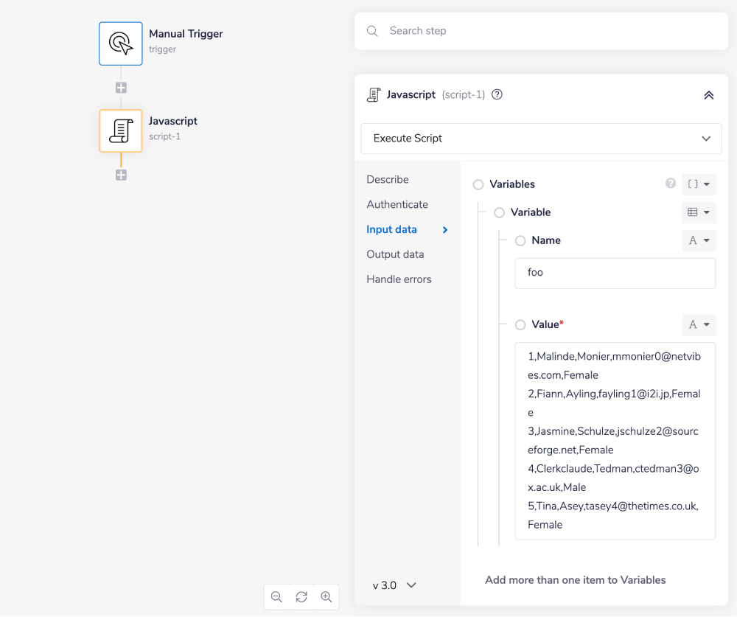This screenshot has height=617, width=737.
Task: Select the Variables radio button
Action: point(479,184)
